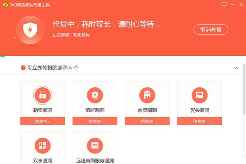The image size is (246, 164).
Task: Click the 360高危漏洞免疫工具 title text
Action: click(x=30, y=5)
